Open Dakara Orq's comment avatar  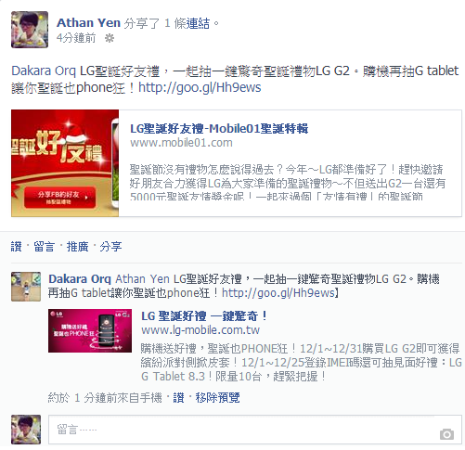point(26,287)
